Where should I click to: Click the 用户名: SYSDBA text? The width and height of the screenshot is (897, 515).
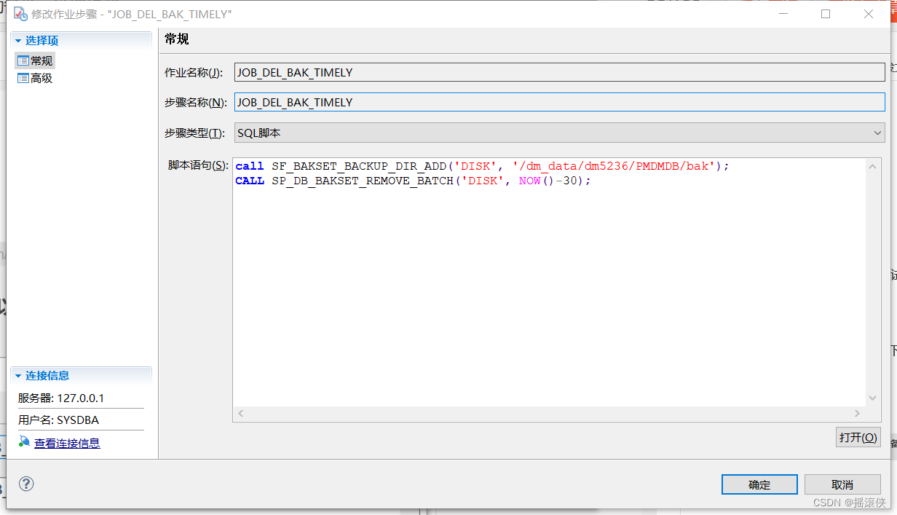tap(58, 420)
